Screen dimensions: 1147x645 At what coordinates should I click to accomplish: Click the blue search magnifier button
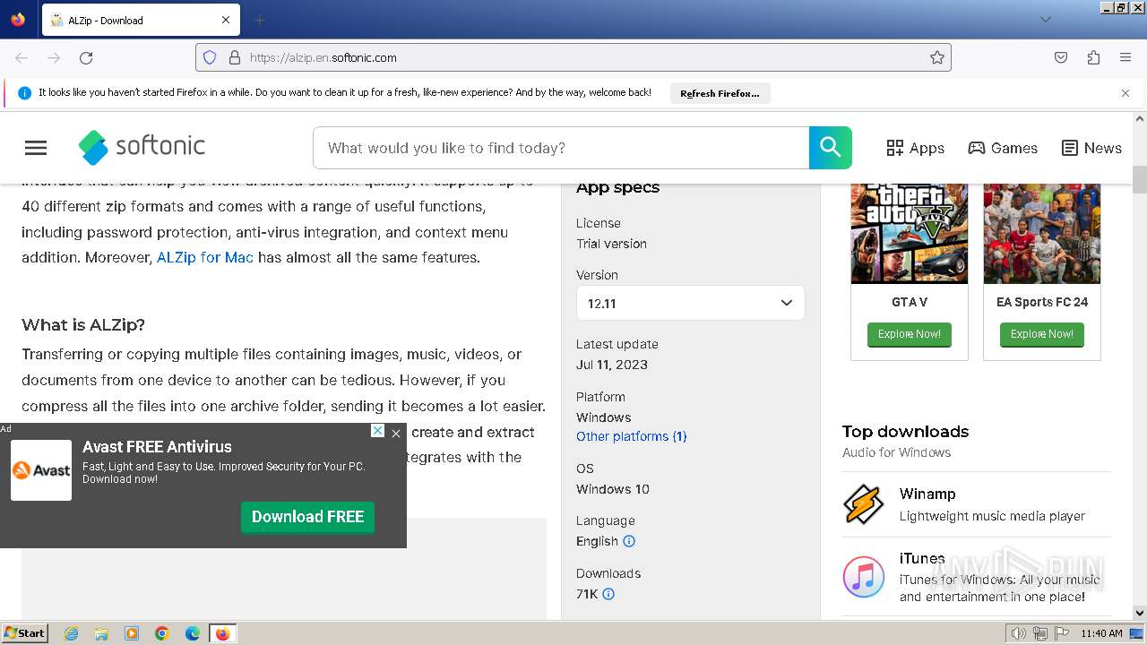831,148
